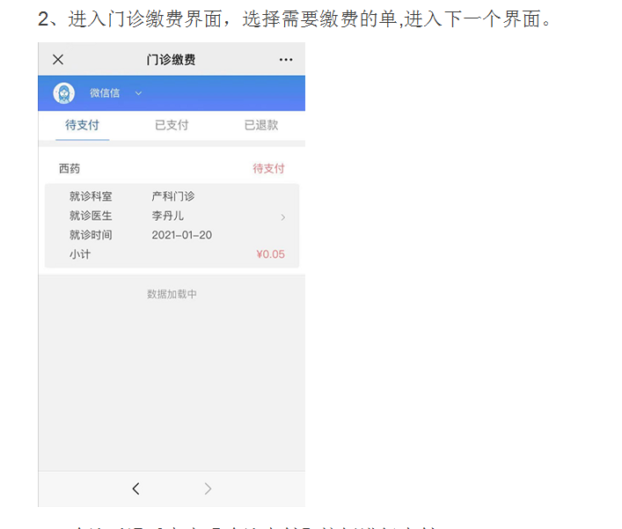This screenshot has width=622, height=529.
Task: Click the 就诊科室 label
Action: pyautogui.click(x=91, y=196)
